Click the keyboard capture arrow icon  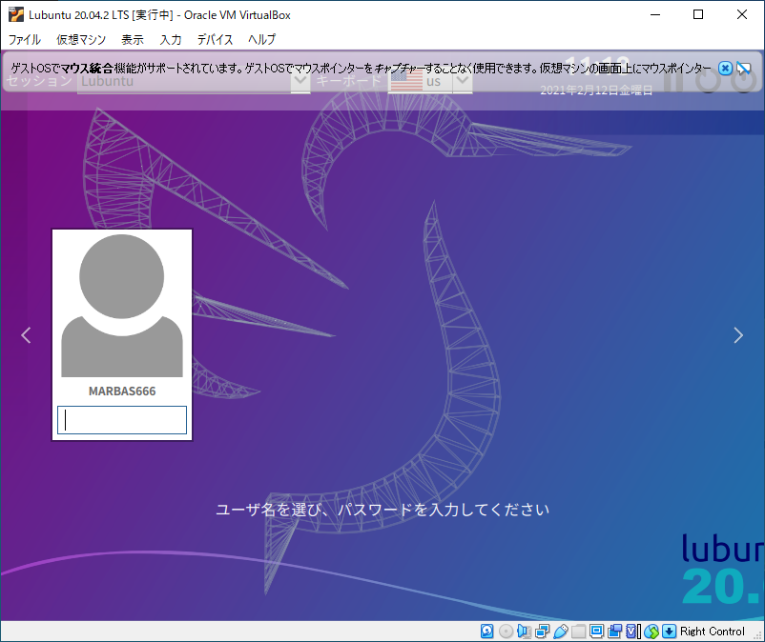click(669, 632)
